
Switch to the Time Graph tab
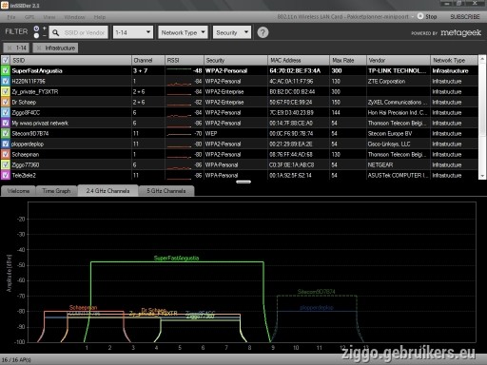pos(56,191)
